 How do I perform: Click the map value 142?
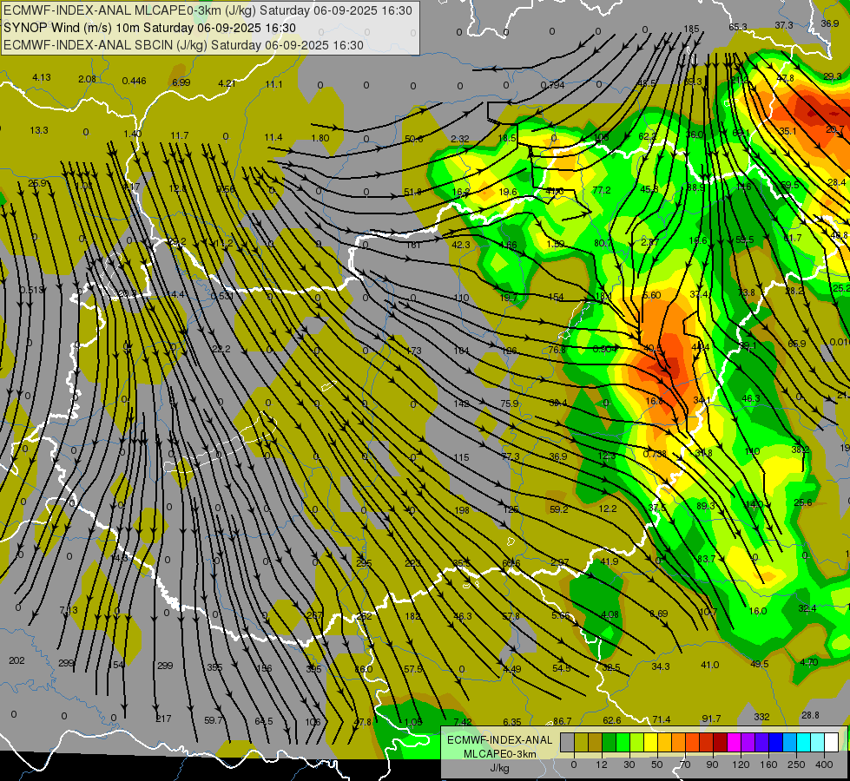click(x=461, y=404)
